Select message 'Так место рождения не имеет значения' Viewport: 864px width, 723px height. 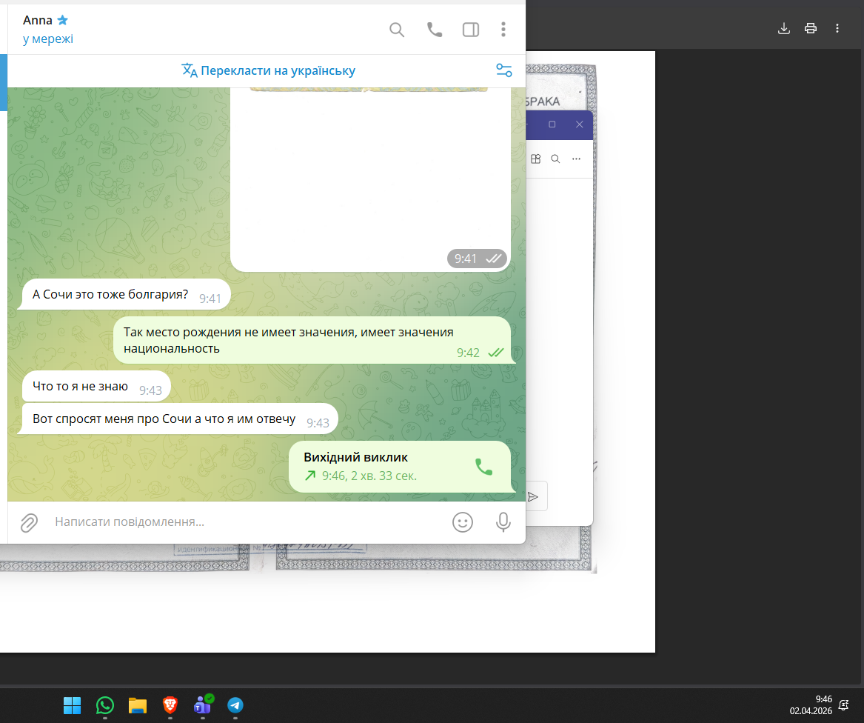click(313, 340)
